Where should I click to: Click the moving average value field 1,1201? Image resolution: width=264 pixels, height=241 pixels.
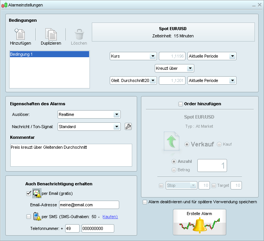coord(172,80)
